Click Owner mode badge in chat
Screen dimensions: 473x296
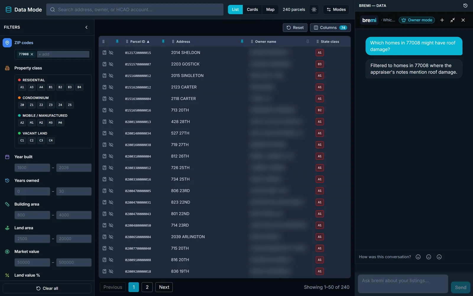pyautogui.click(x=417, y=20)
